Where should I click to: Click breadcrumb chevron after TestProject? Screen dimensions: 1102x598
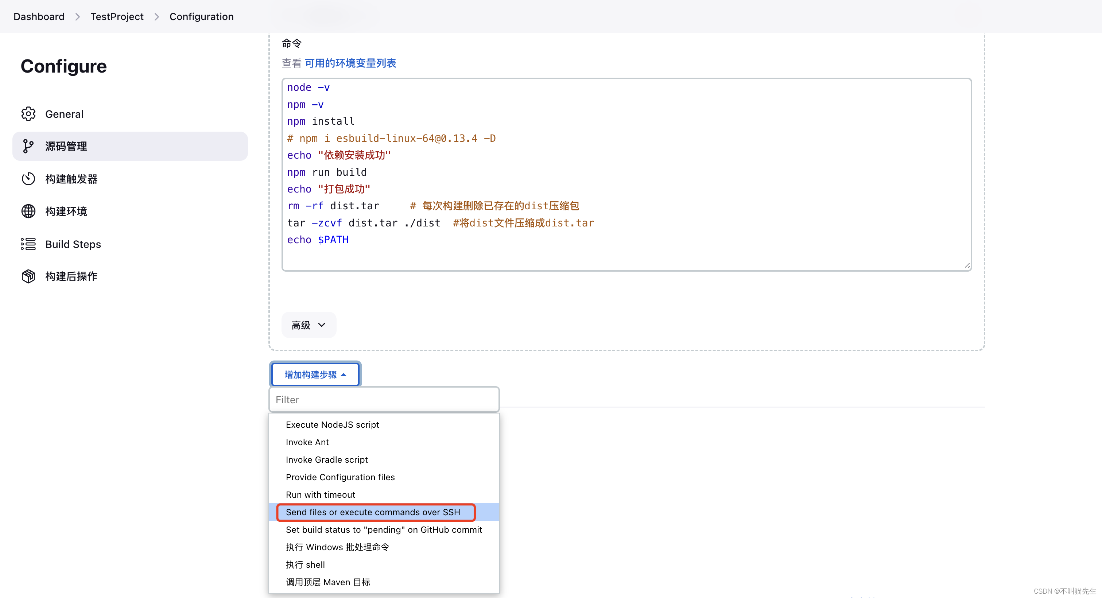156,17
